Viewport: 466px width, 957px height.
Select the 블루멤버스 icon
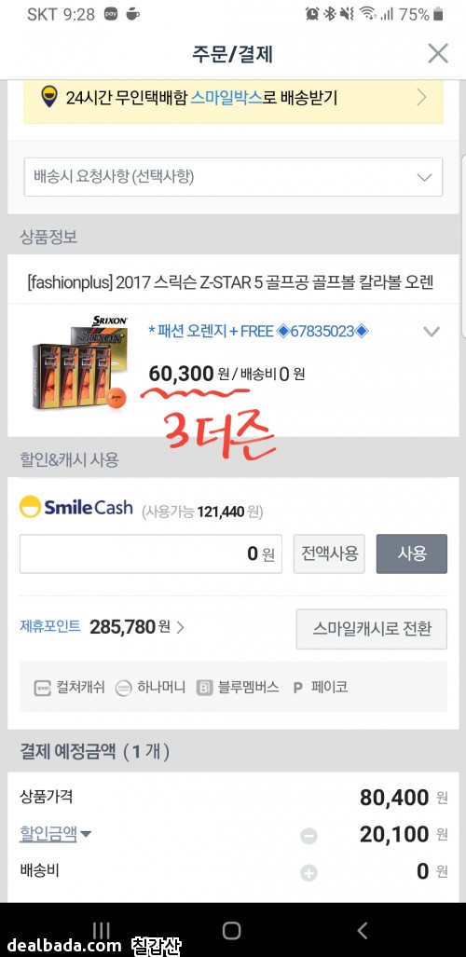pyautogui.click(x=205, y=688)
